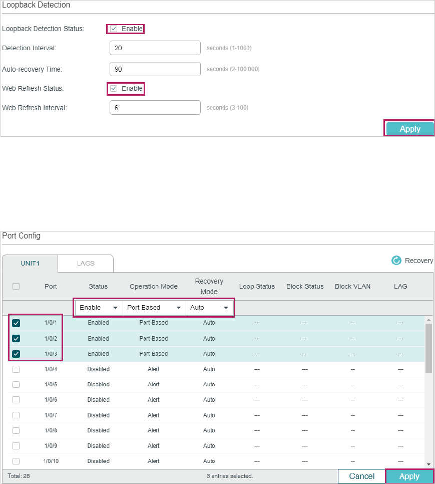435x484 pixels.
Task: Click Auto recovery mode of port 1/0/6
Action: point(209,400)
